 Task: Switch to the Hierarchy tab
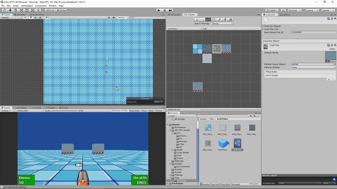[174, 15]
